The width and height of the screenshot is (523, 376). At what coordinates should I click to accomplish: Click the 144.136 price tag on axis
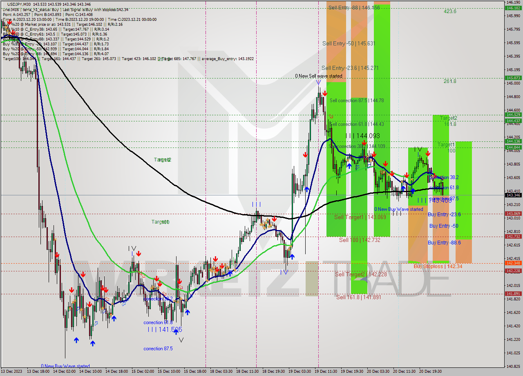coord(513,141)
